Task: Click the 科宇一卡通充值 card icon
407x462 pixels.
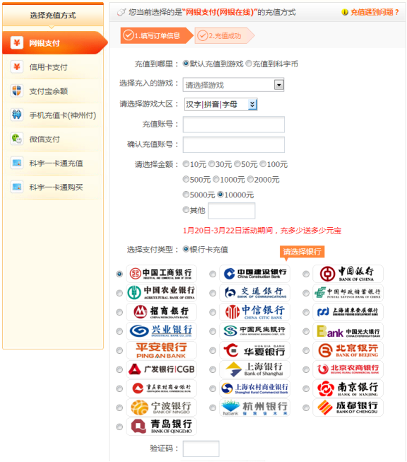Action: pyautogui.click(x=17, y=163)
